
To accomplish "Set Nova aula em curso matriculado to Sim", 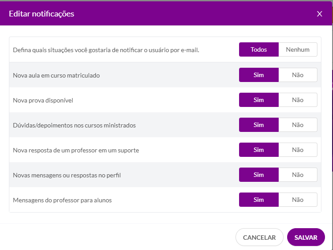I will [x=259, y=75].
